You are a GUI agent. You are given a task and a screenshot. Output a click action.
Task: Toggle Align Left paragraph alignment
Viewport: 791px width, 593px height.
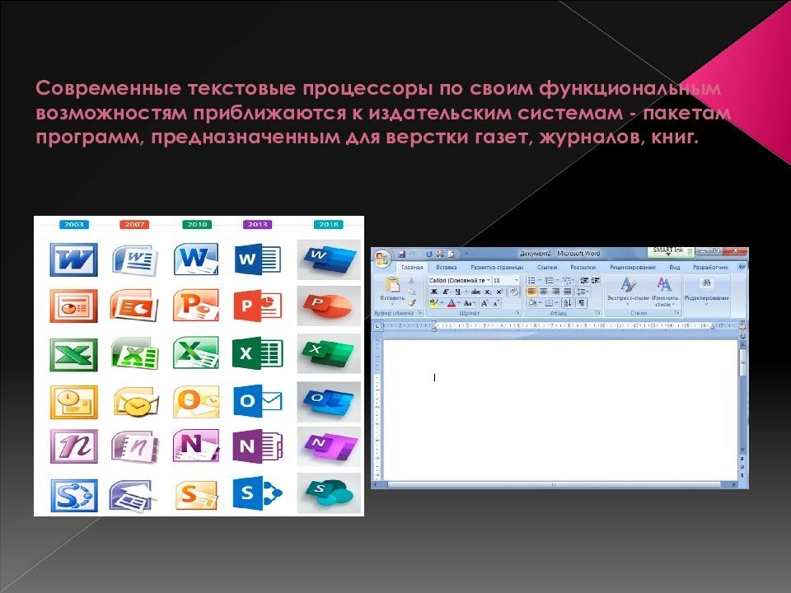531,292
